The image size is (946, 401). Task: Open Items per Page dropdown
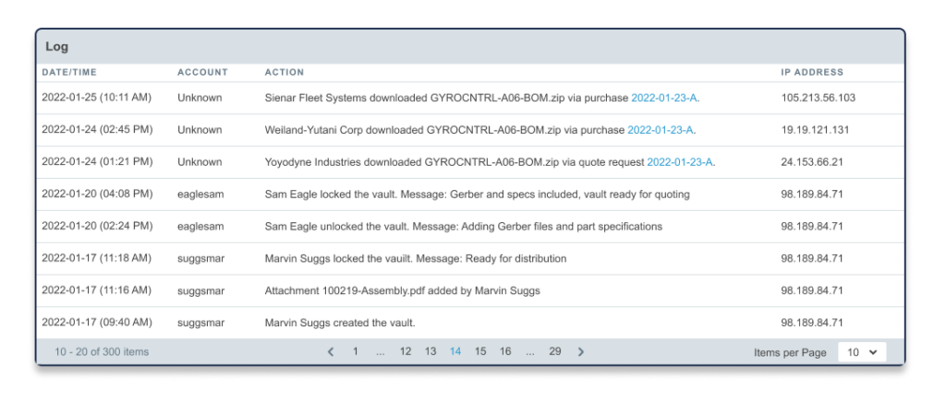coord(862,352)
